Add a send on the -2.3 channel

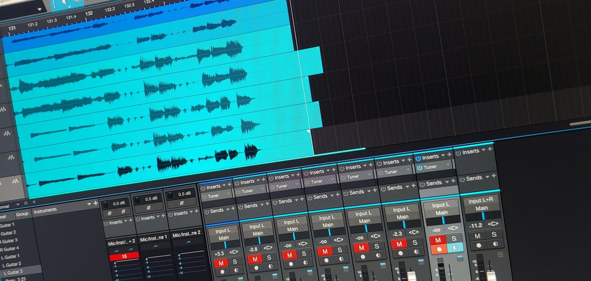[413, 186]
